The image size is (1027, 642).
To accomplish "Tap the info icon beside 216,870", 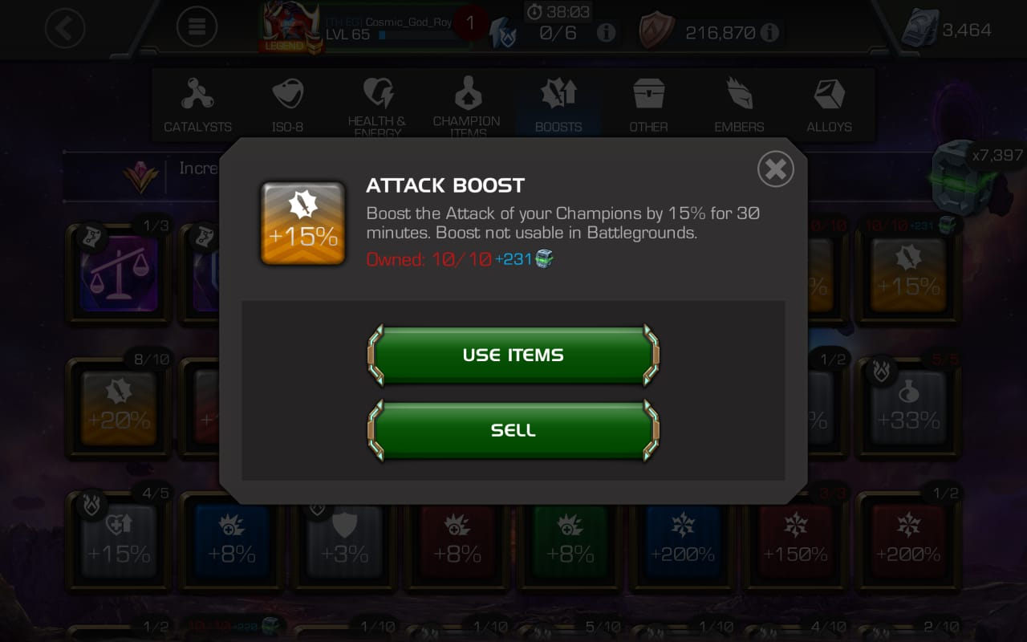I will [769, 32].
